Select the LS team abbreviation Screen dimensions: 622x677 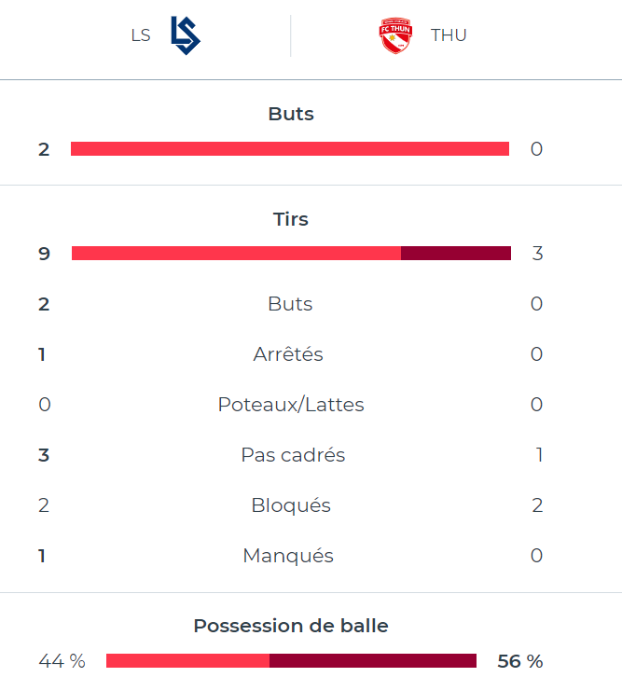(141, 35)
